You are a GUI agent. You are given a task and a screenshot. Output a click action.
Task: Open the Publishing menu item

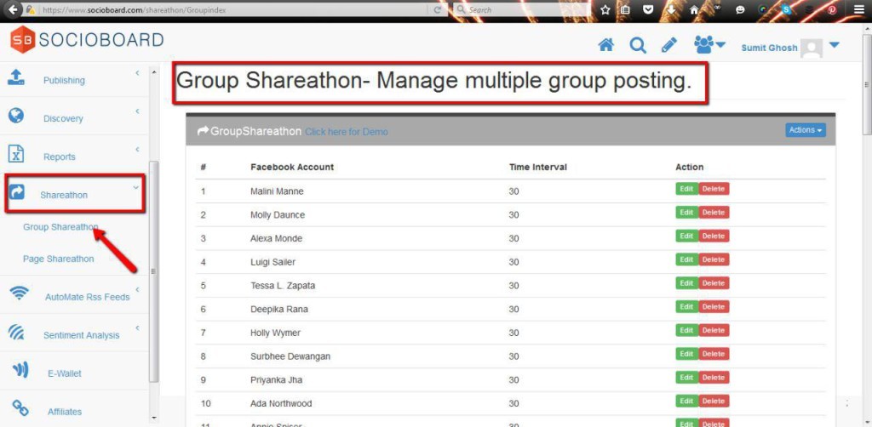click(64, 81)
